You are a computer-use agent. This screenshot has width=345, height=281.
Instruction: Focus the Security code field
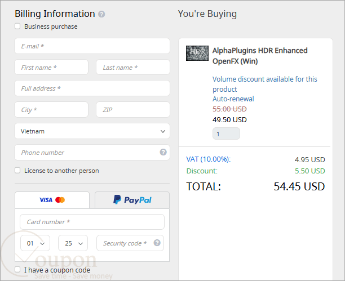click(130, 243)
